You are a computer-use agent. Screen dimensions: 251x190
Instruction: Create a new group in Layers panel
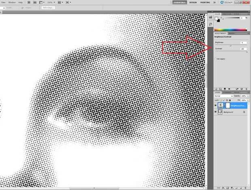point(236,188)
